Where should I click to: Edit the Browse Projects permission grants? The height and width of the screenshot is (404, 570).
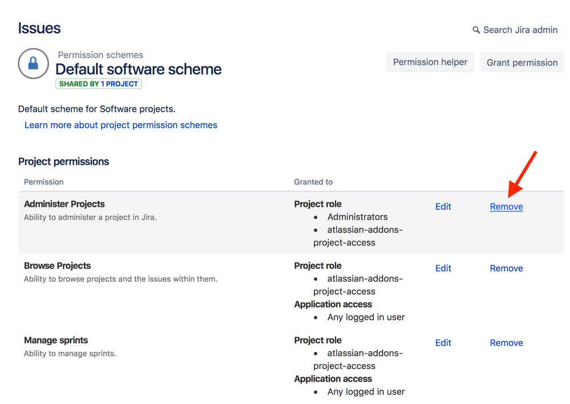click(443, 268)
